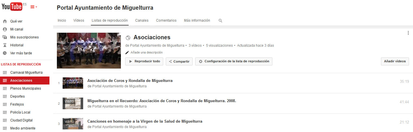Click uploader link under Miguelturra en el Recuerdo
The height and width of the screenshot is (132, 413).
point(119,106)
